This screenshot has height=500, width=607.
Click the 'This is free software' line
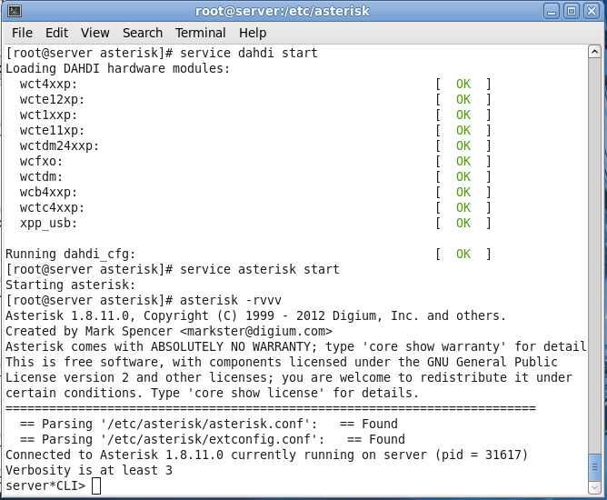[x=282, y=362]
